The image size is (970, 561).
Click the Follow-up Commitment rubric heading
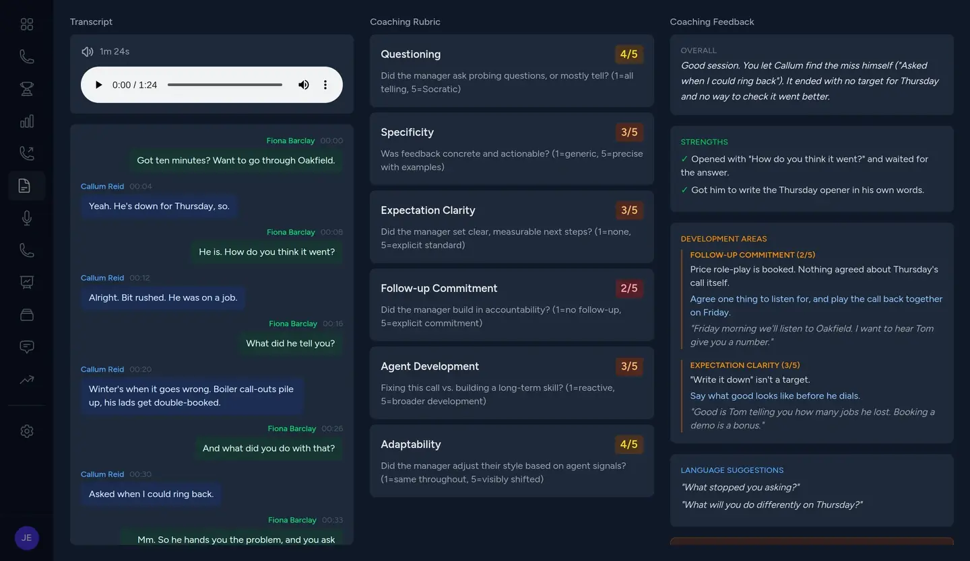[439, 289]
